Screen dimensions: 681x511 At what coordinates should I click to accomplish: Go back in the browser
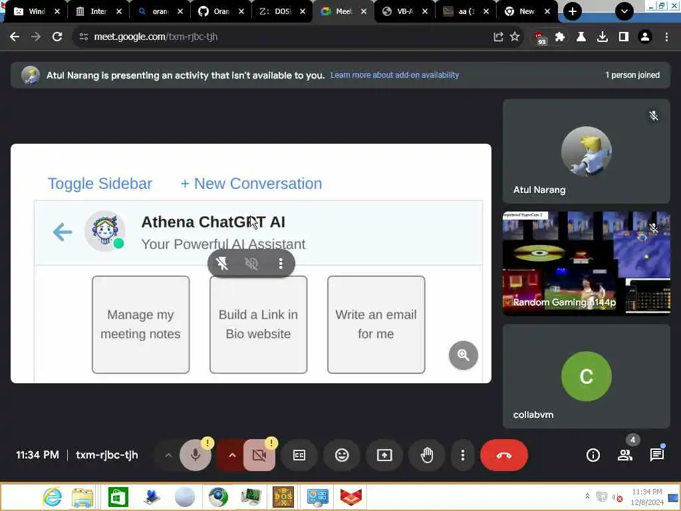(x=15, y=37)
